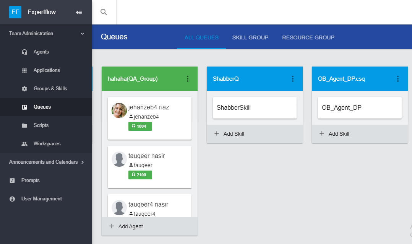Open options menu for hahaha(QA_Group) queue
The height and width of the screenshot is (244, 412).
click(x=188, y=79)
